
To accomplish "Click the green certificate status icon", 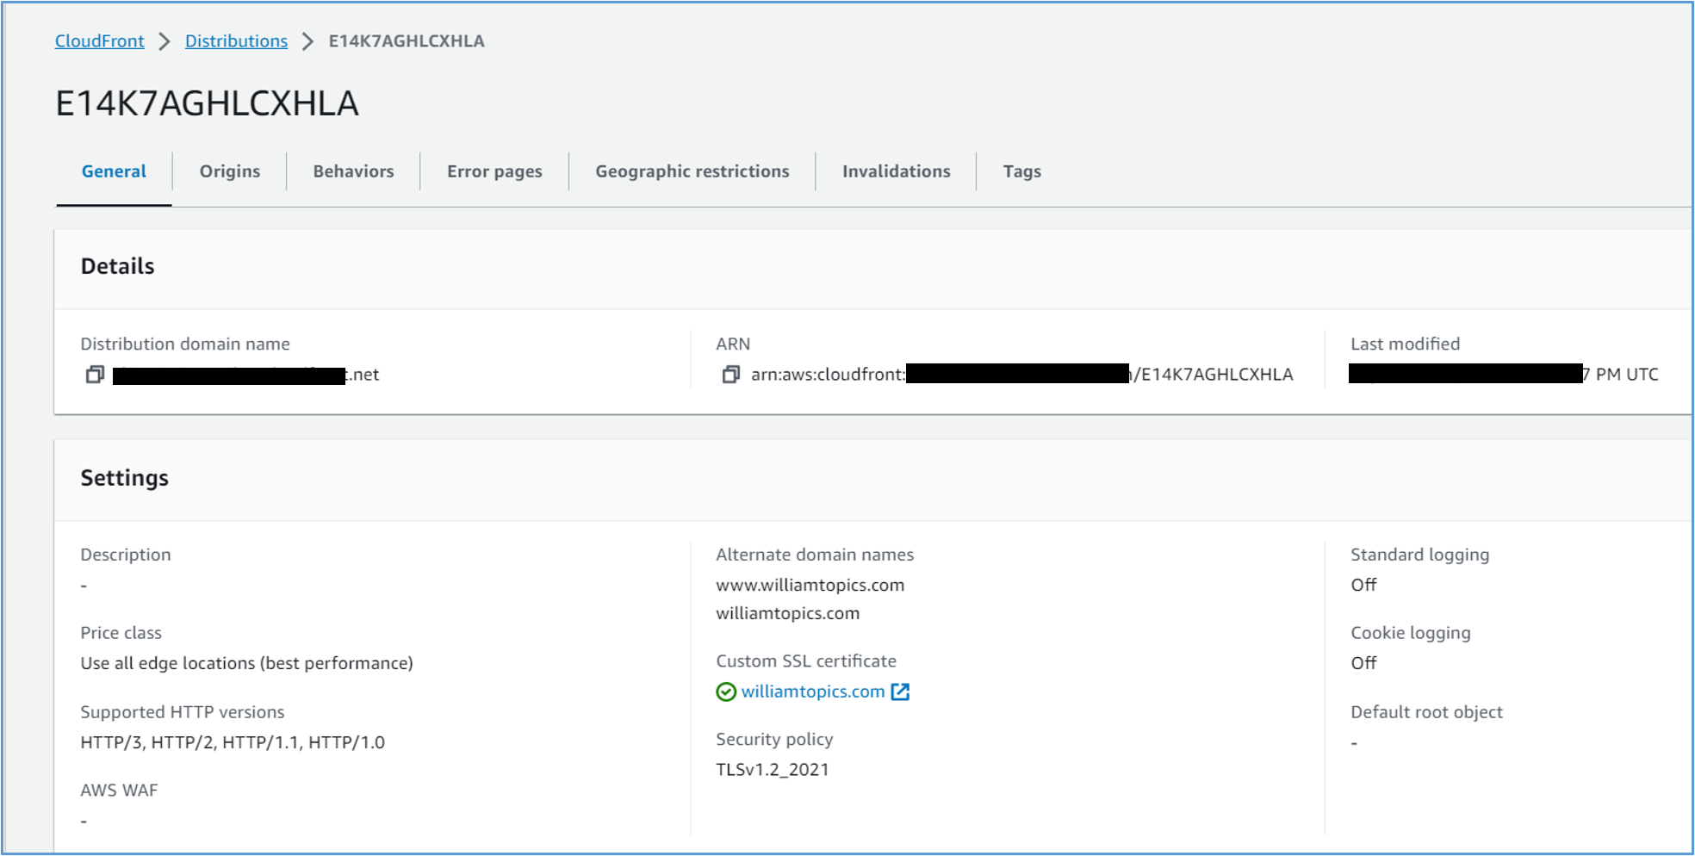I will (x=725, y=692).
